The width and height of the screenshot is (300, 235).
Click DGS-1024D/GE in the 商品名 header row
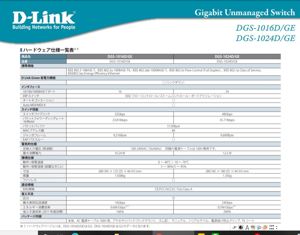(x=227, y=56)
